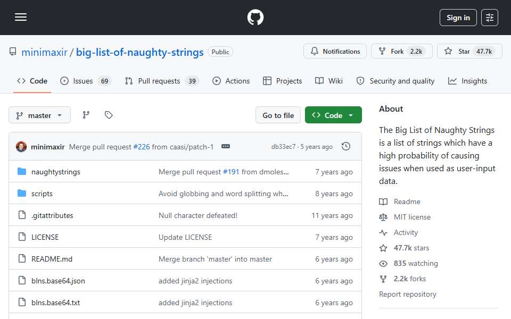Open pull request #226 link

(142, 147)
